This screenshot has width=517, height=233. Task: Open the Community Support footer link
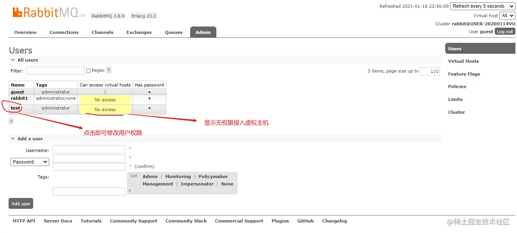point(134,221)
